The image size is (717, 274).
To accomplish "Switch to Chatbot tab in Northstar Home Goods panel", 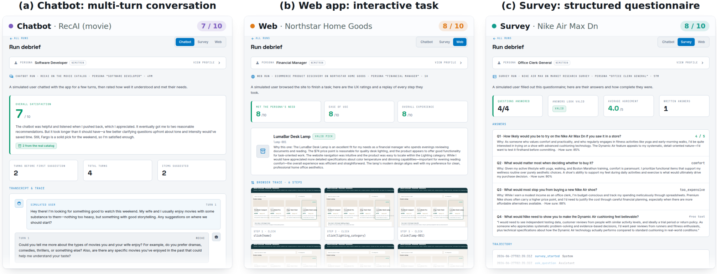I will (x=426, y=42).
